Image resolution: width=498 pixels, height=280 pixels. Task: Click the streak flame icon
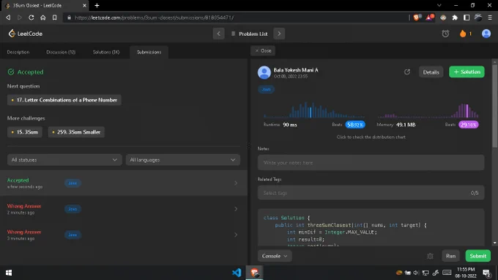pyautogui.click(x=463, y=34)
